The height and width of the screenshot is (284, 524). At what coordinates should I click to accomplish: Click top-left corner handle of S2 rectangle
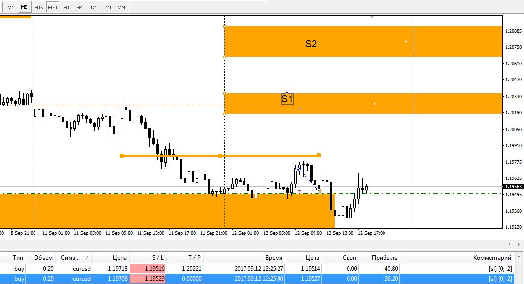pyautogui.click(x=224, y=26)
